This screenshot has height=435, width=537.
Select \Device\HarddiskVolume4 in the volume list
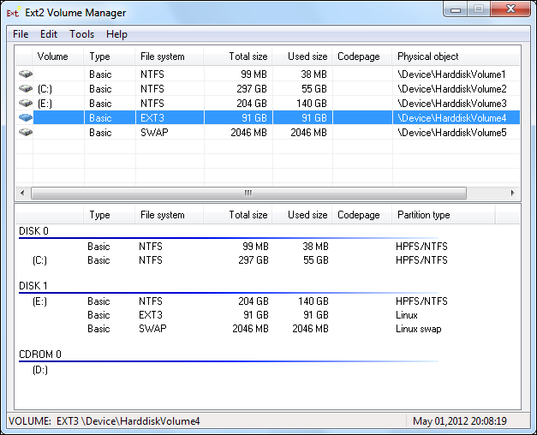[451, 118]
